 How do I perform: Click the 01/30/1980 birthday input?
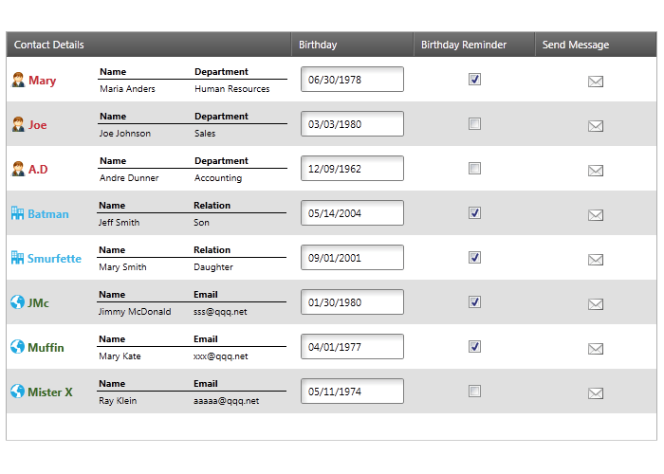pos(352,302)
